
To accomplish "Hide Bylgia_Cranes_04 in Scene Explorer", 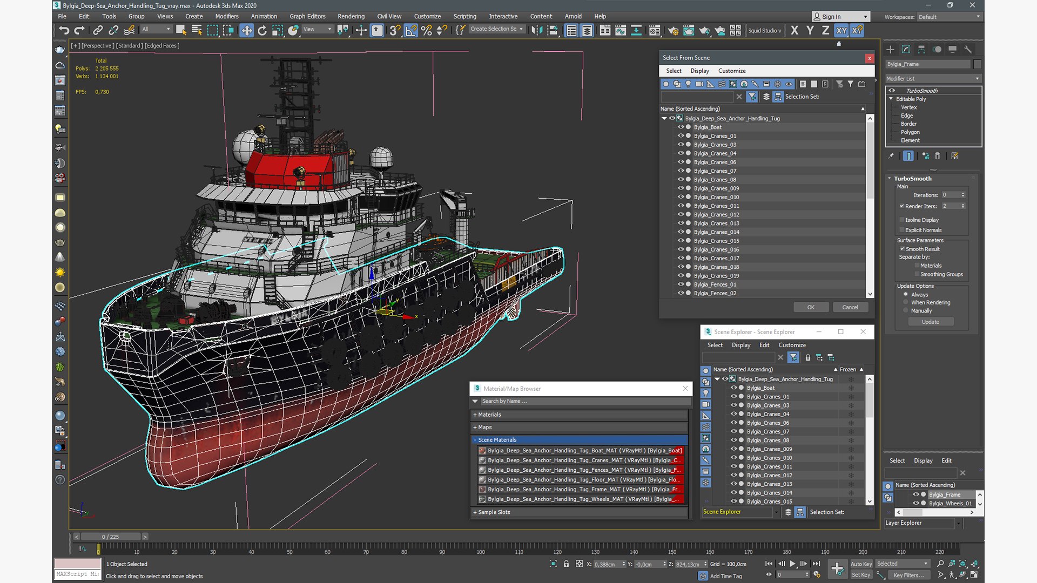I will point(733,414).
